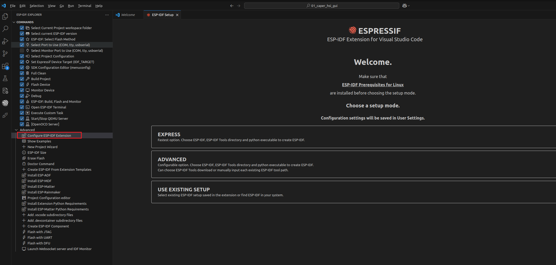
Task: Click the SDK Configuration Editor gear icon
Action: 28,67
